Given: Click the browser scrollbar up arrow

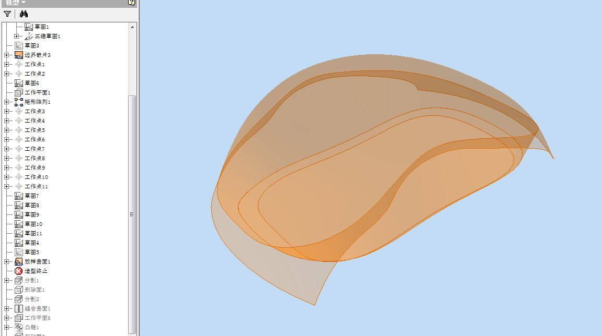Looking at the screenshot, I should click(x=132, y=27).
